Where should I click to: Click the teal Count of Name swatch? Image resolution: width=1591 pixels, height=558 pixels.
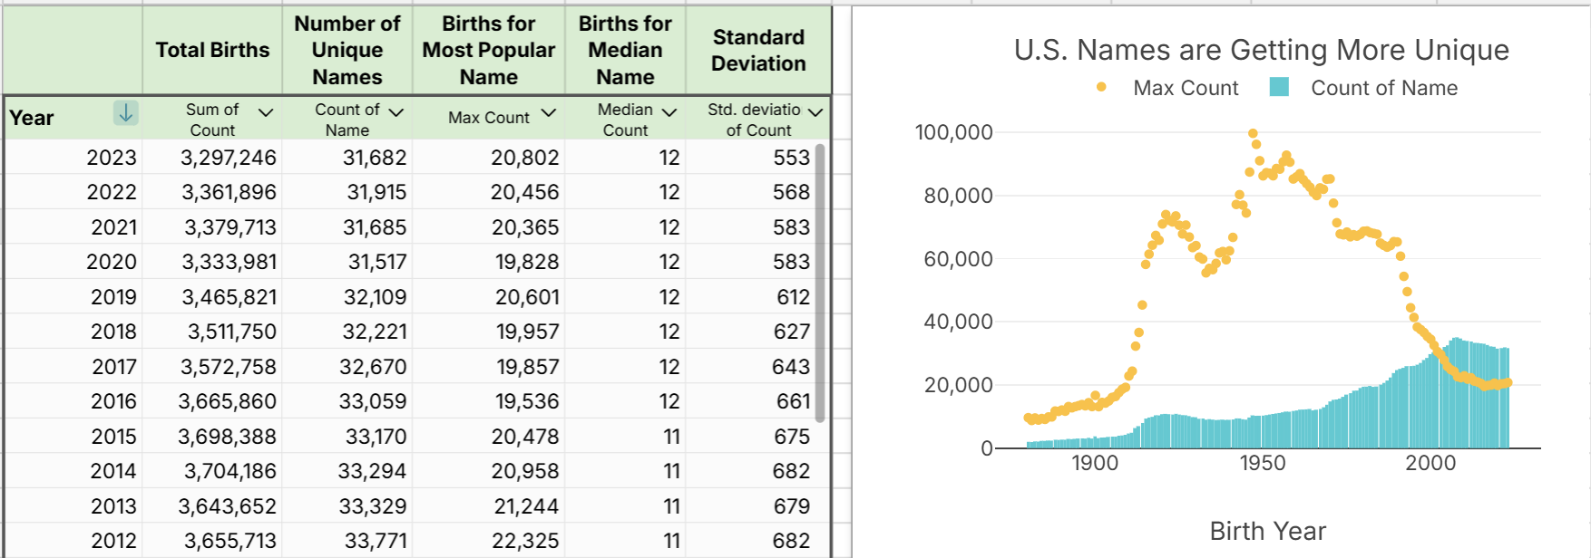click(1279, 88)
